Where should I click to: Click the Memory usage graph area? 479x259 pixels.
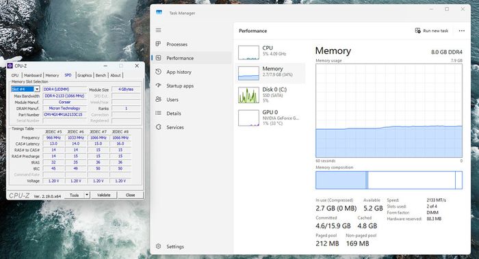coord(389,111)
